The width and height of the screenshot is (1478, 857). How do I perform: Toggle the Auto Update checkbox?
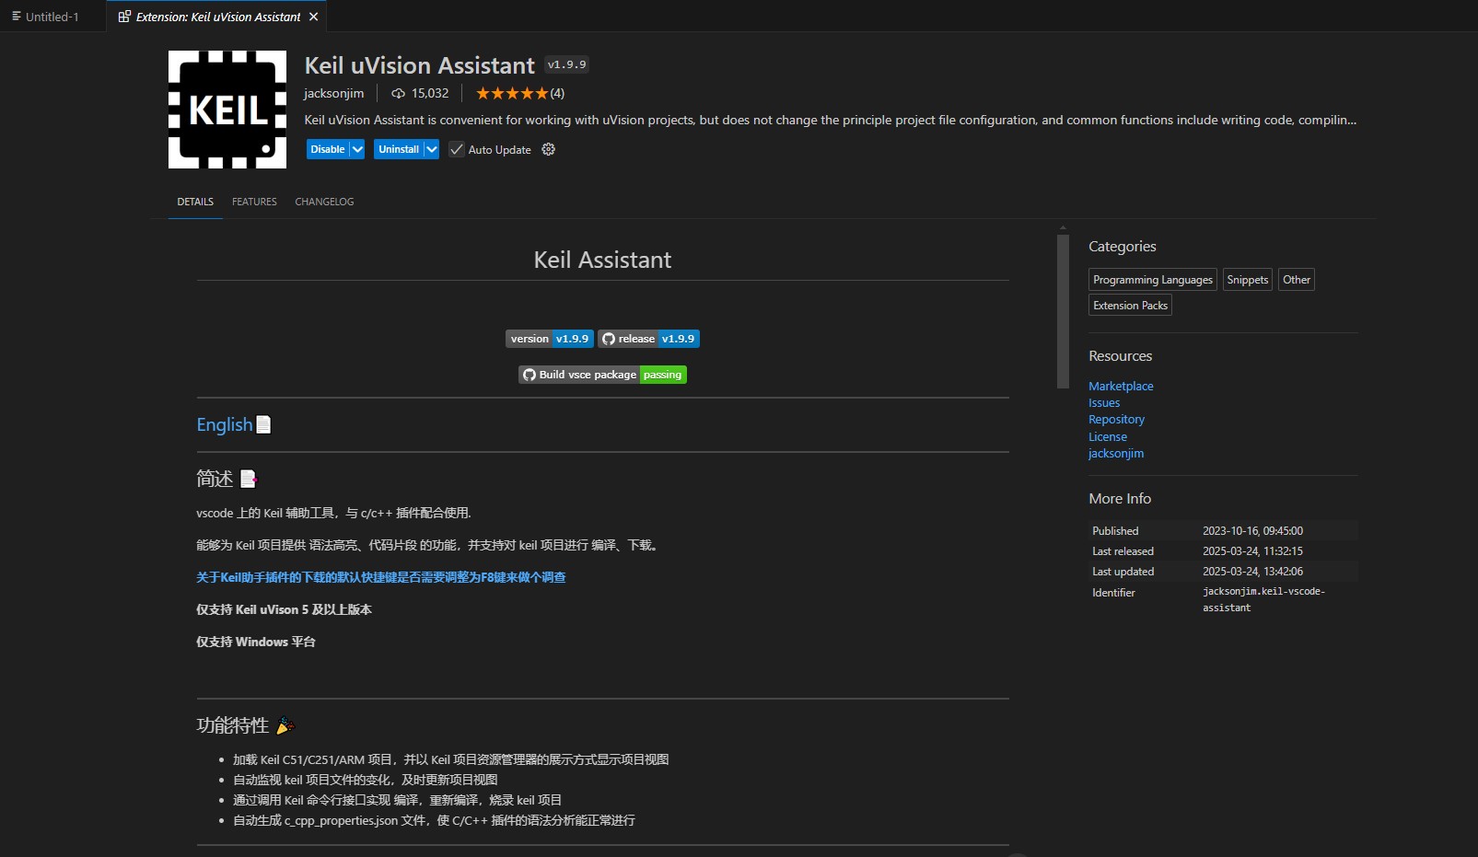pos(457,149)
